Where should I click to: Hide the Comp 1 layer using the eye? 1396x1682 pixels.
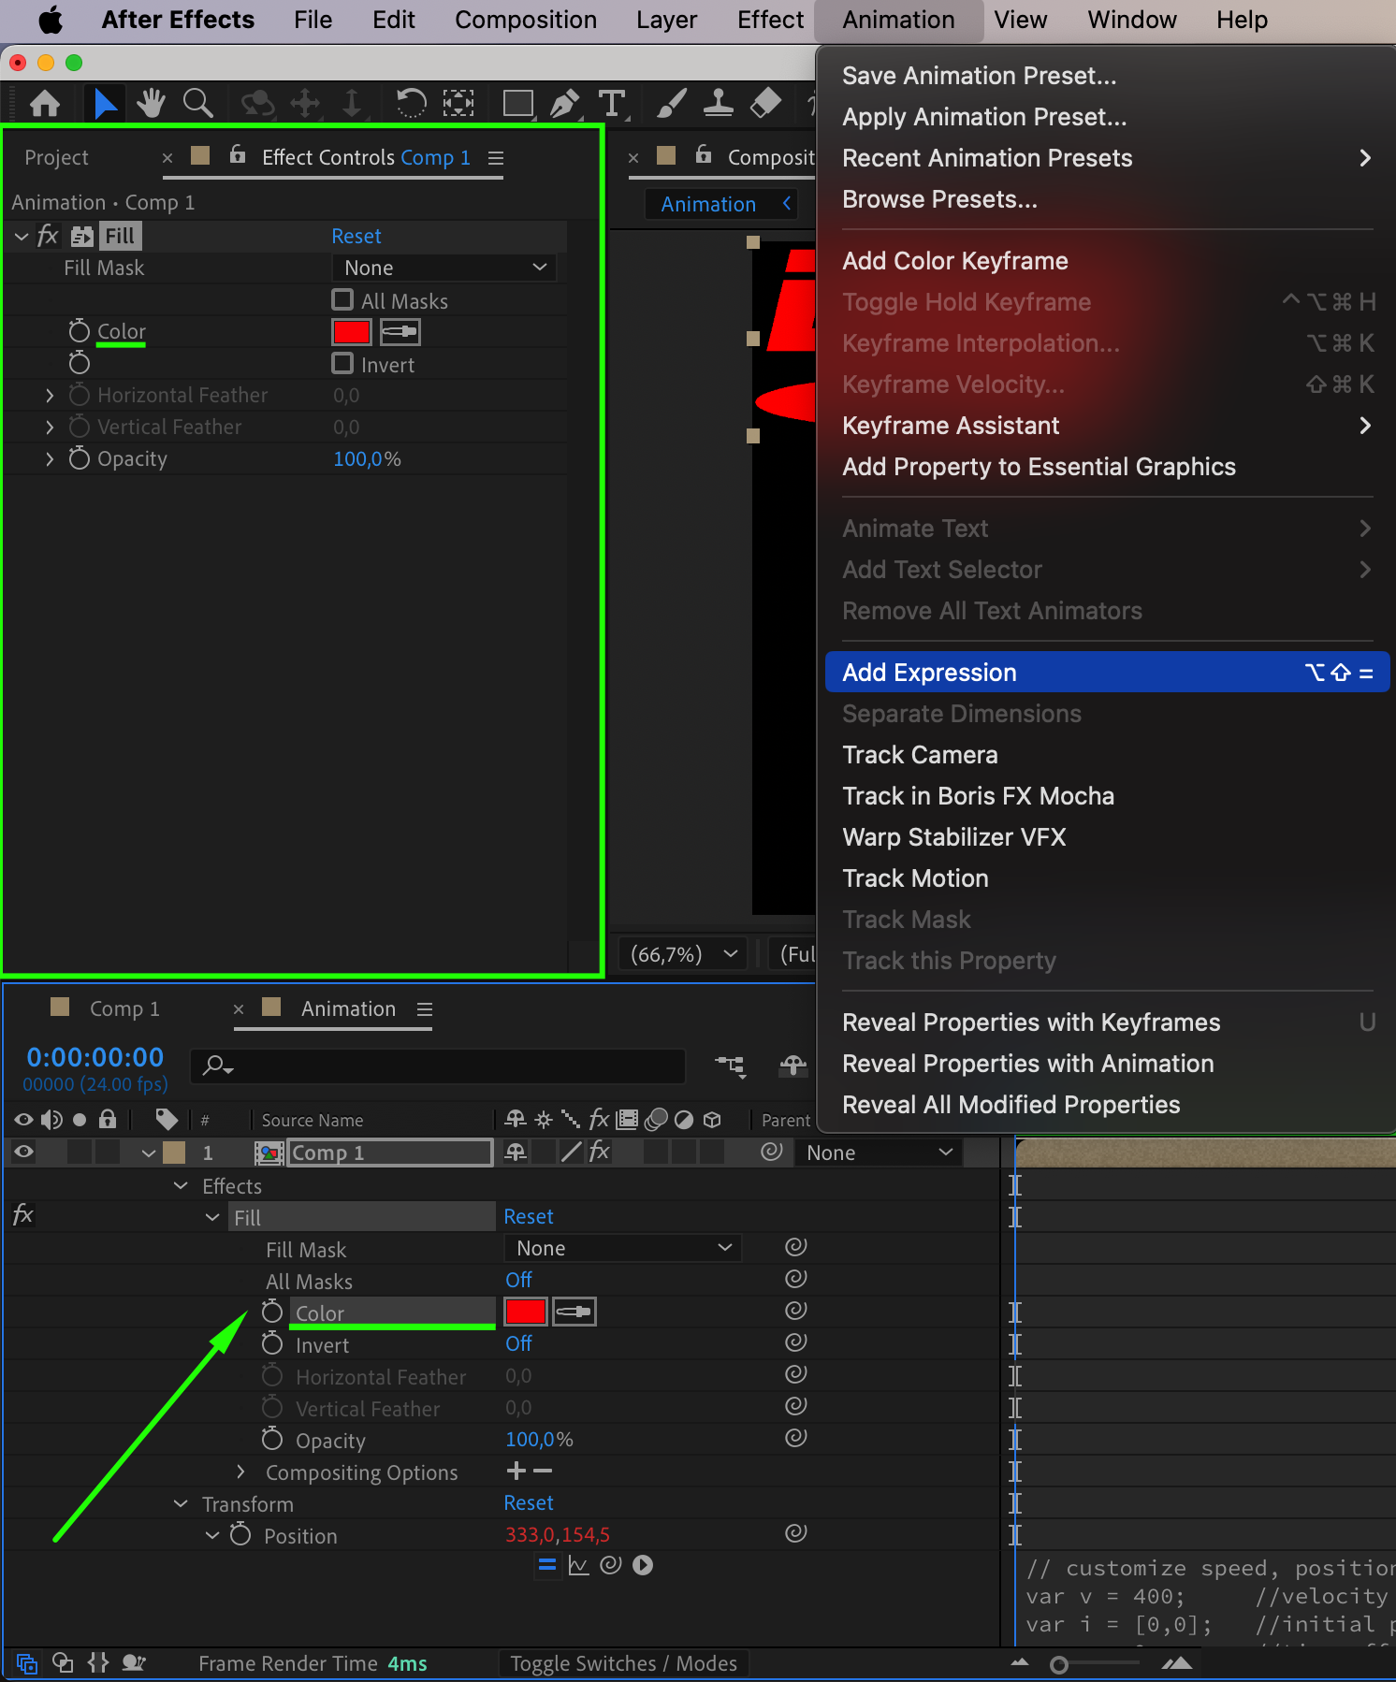(23, 1153)
